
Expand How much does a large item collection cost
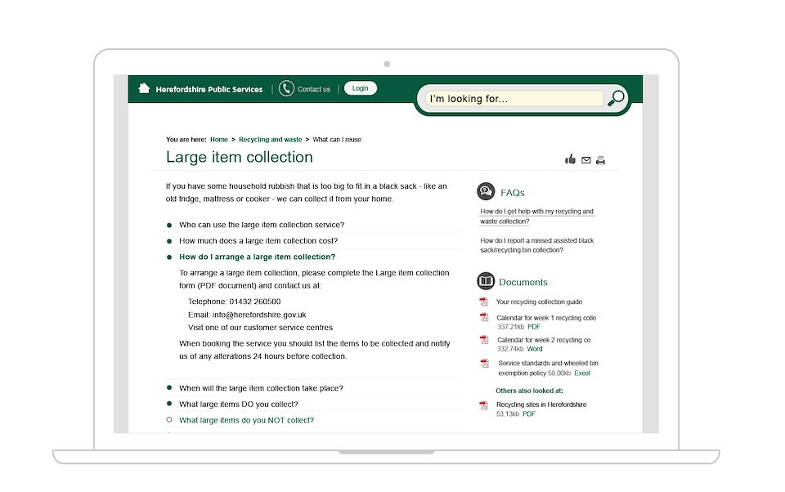[x=258, y=241]
